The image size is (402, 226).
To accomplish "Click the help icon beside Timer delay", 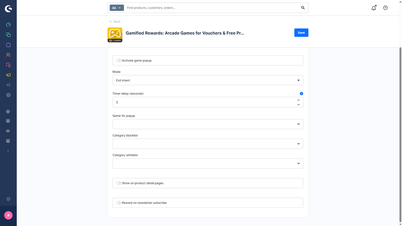I will point(301,93).
